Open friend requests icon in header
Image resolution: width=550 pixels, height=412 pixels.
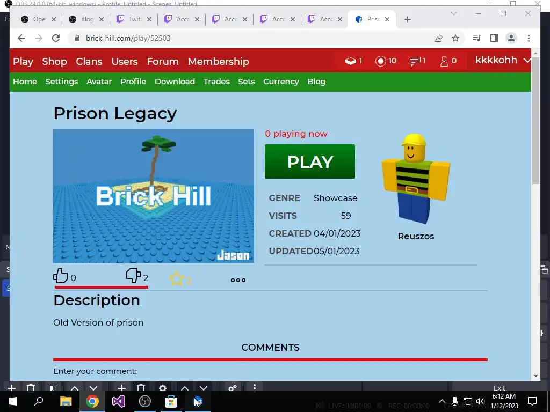tap(444, 61)
